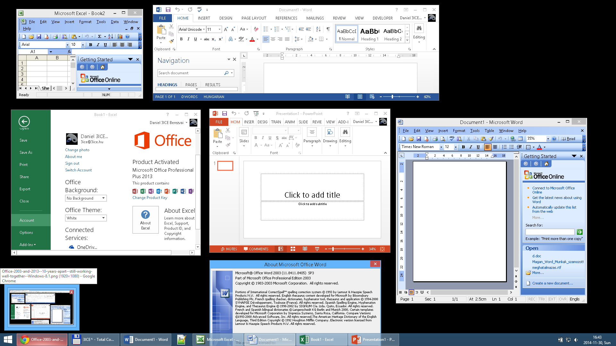The width and height of the screenshot is (616, 346).
Task: Open Editing dropdown in Word 2013 ribbon
Action: [419, 34]
